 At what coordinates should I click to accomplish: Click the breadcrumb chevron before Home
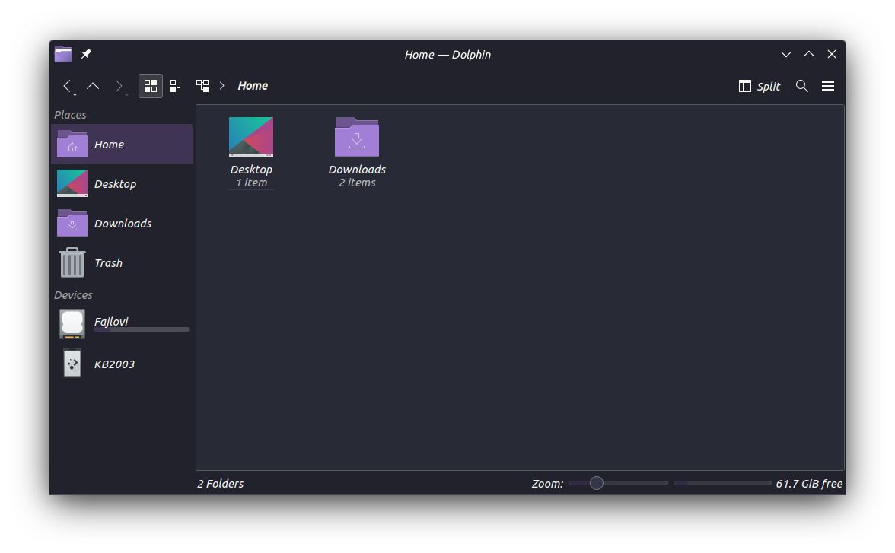click(x=222, y=86)
